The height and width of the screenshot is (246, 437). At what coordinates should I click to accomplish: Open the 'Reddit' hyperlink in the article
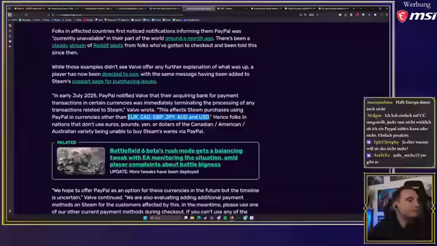[101, 46]
